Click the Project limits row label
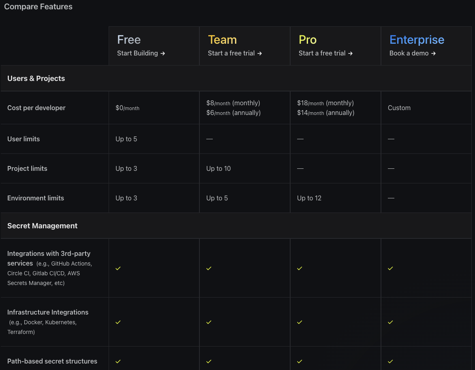This screenshot has width=475, height=370. [27, 168]
